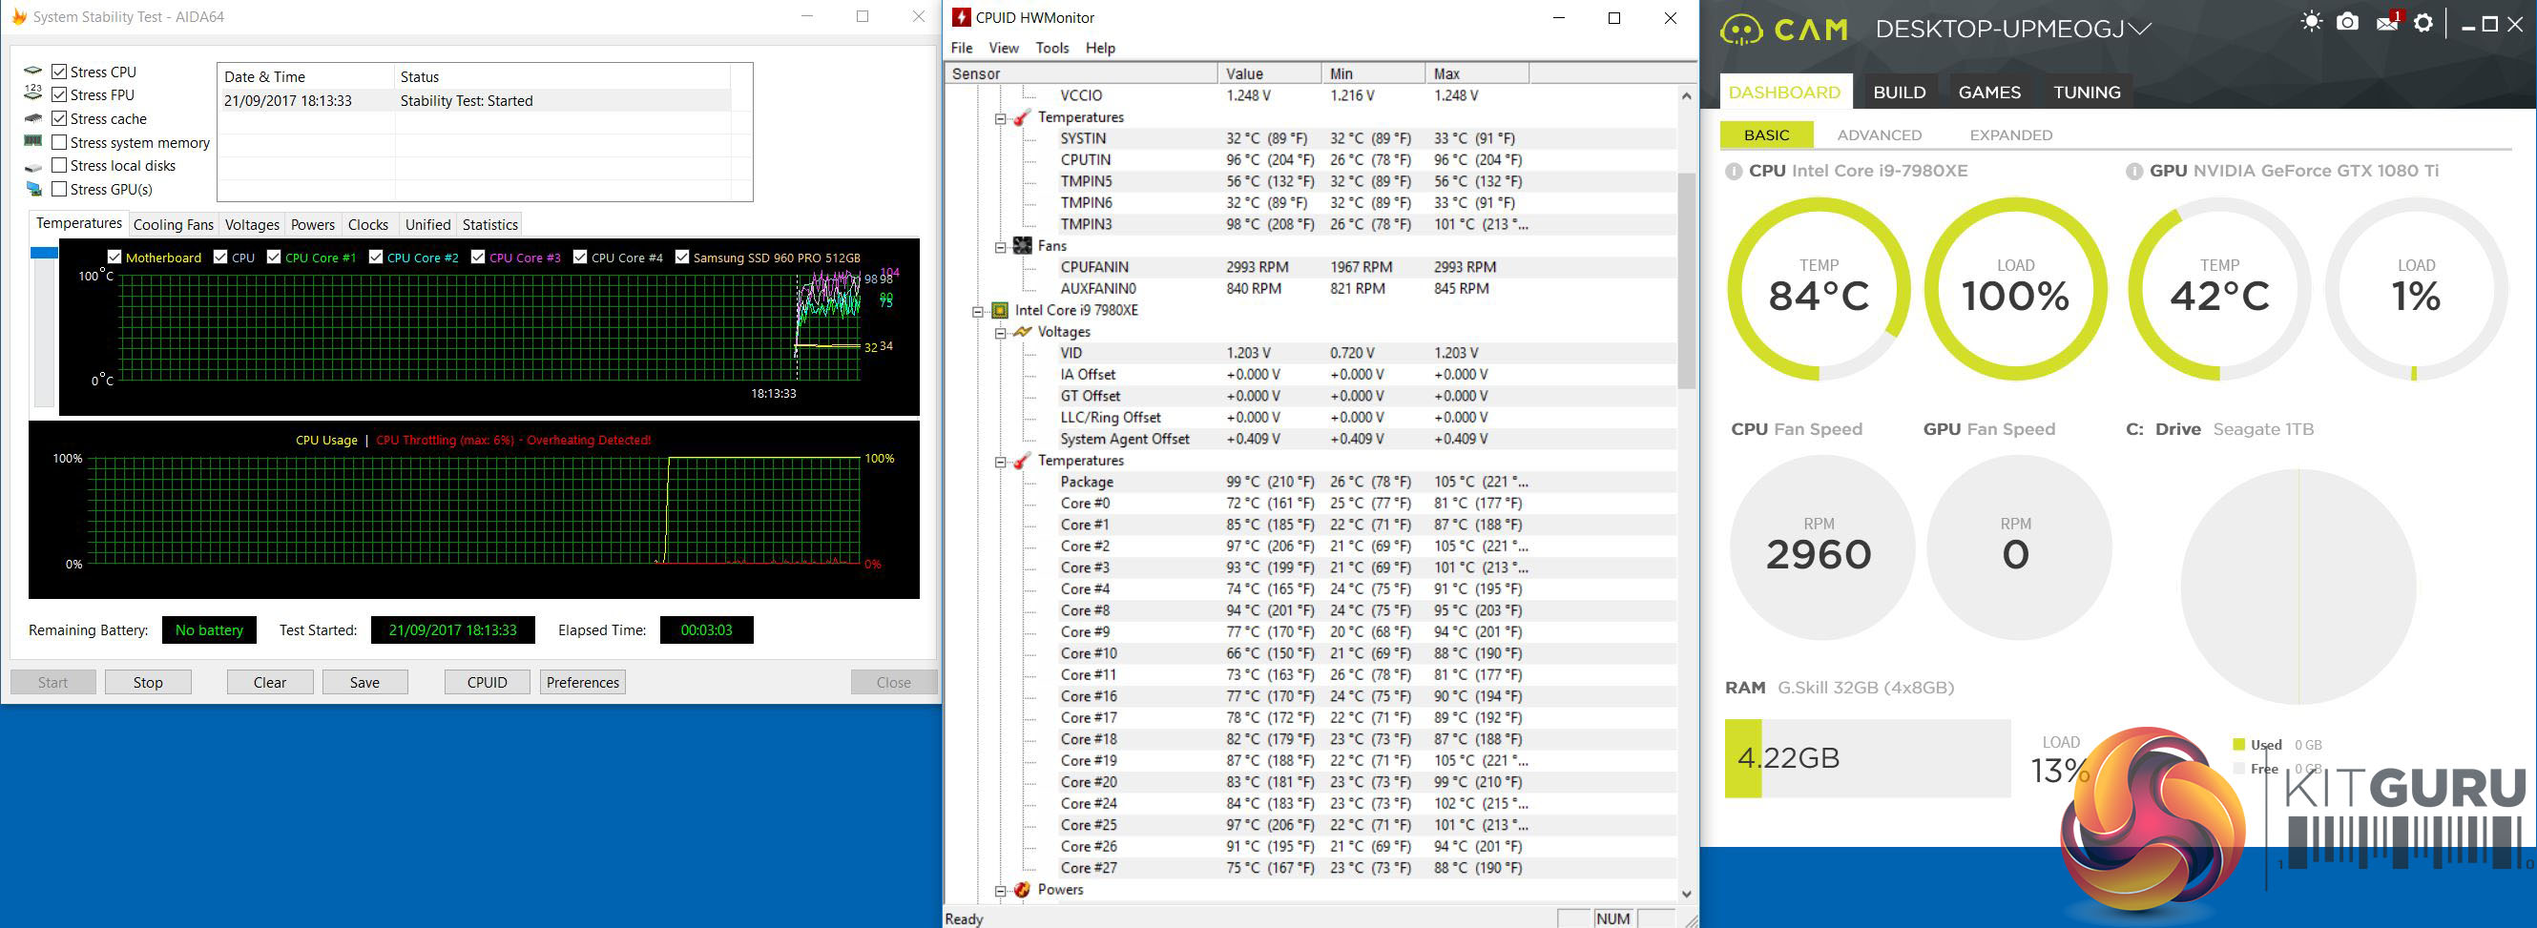Click the Intel Core i9 7980XE chip icon

(1000, 311)
